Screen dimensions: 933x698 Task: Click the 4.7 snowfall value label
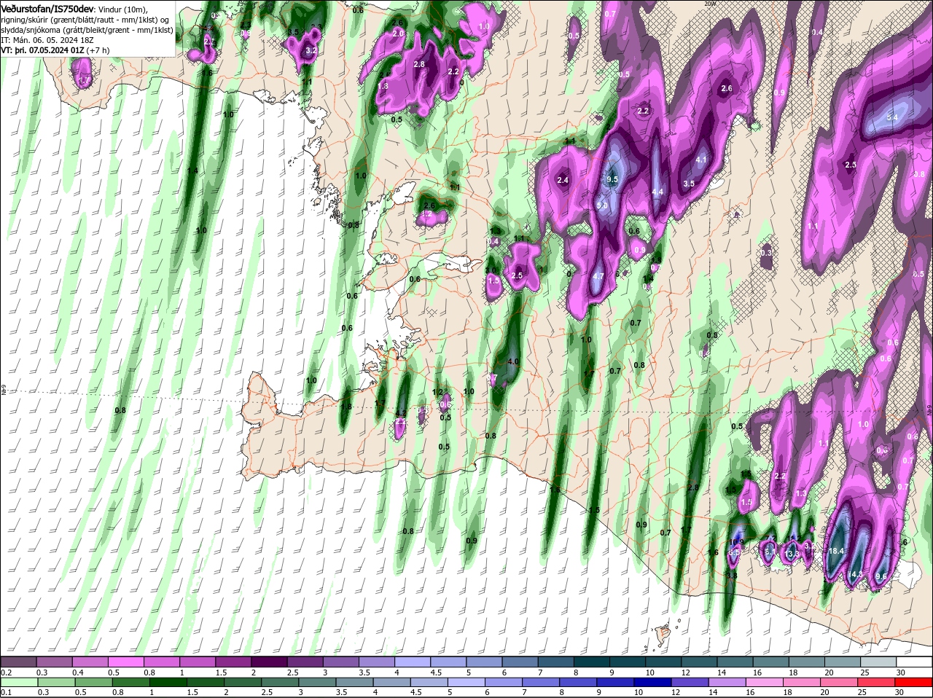tap(599, 277)
